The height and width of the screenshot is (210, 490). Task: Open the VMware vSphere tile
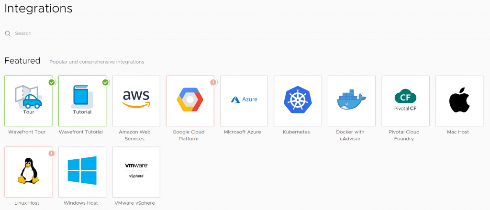pos(136,172)
